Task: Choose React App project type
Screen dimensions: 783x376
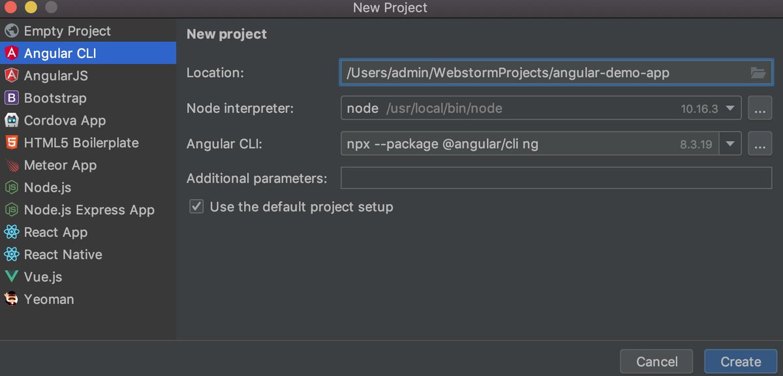Action: pos(88,232)
